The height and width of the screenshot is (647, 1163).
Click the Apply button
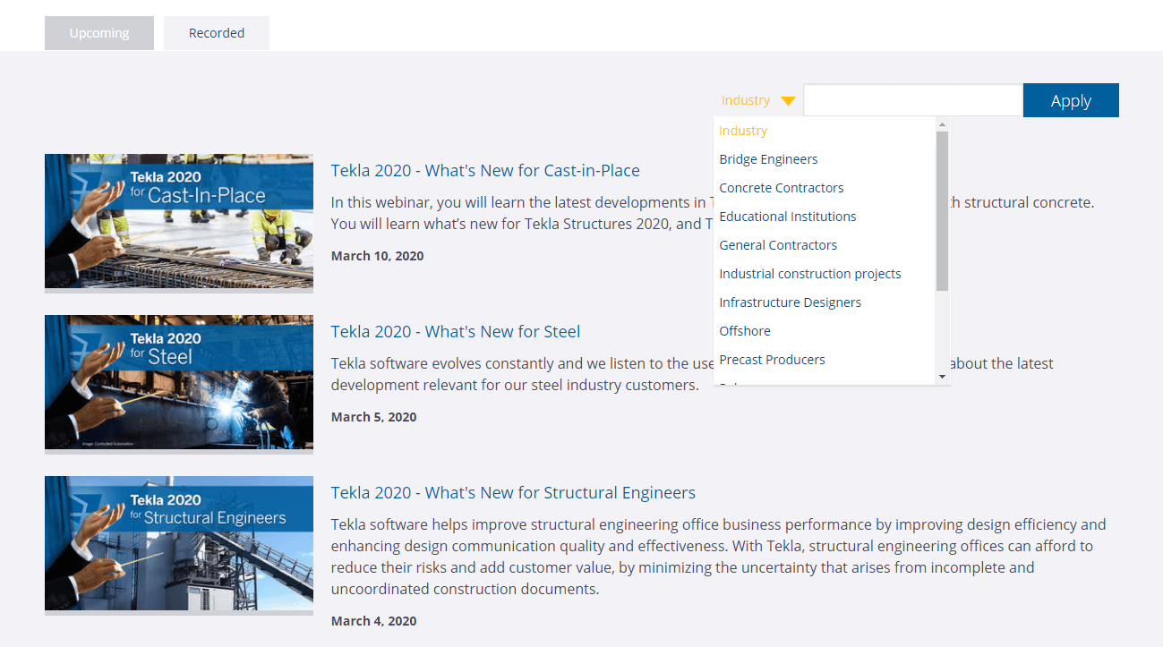(1071, 100)
